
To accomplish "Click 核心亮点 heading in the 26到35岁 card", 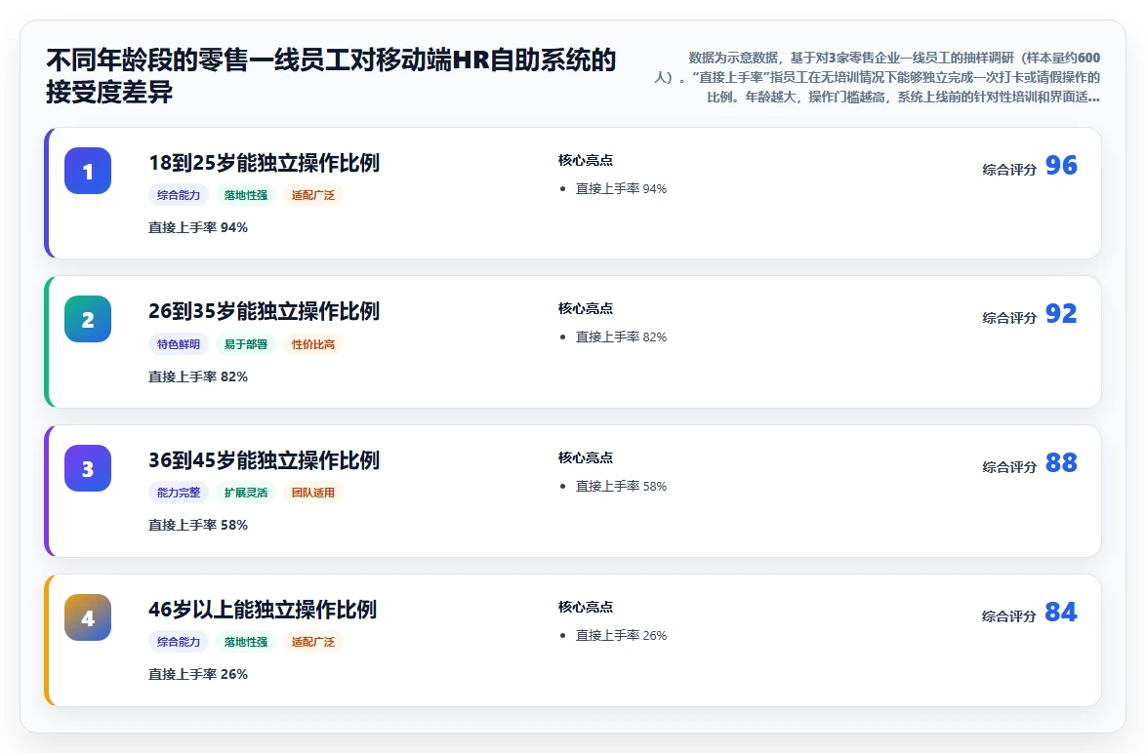I will coord(586,308).
